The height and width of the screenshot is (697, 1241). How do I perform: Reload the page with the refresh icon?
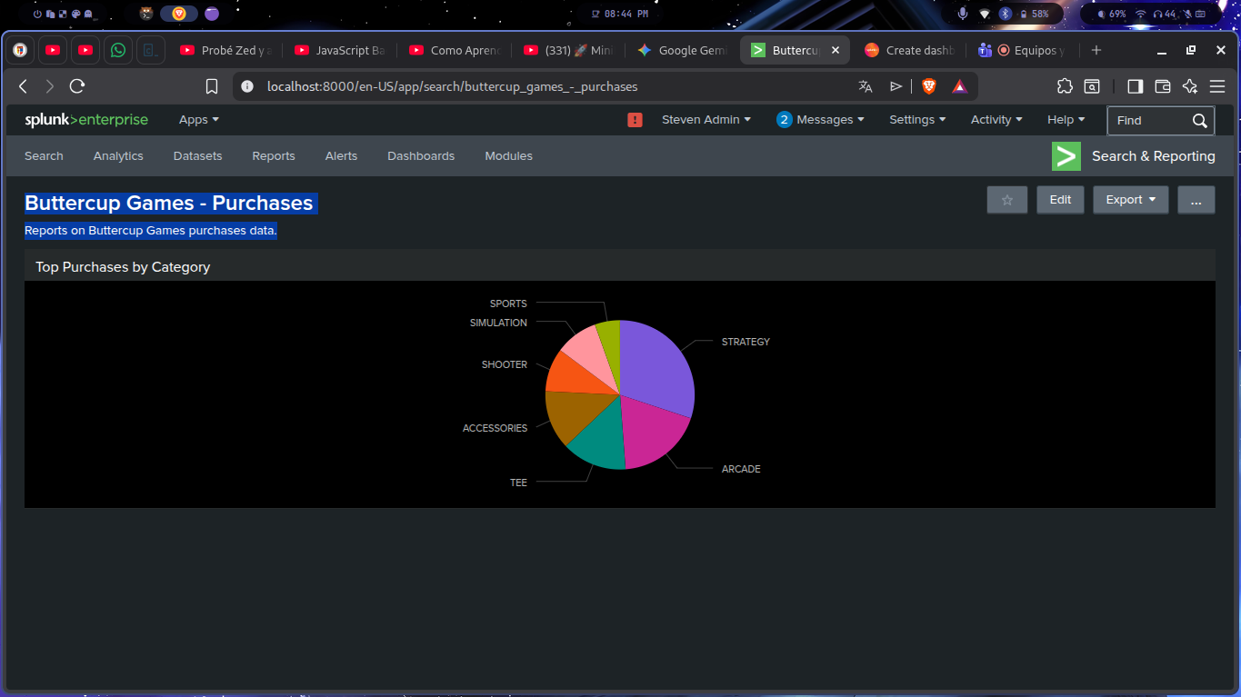[77, 86]
